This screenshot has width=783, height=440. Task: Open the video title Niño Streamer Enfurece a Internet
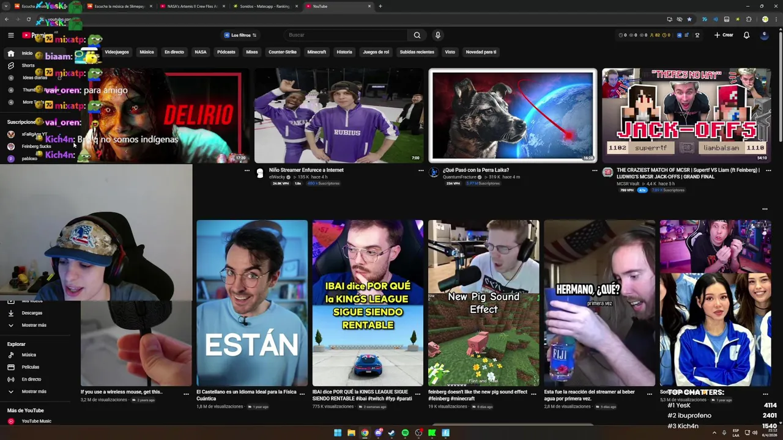306,170
